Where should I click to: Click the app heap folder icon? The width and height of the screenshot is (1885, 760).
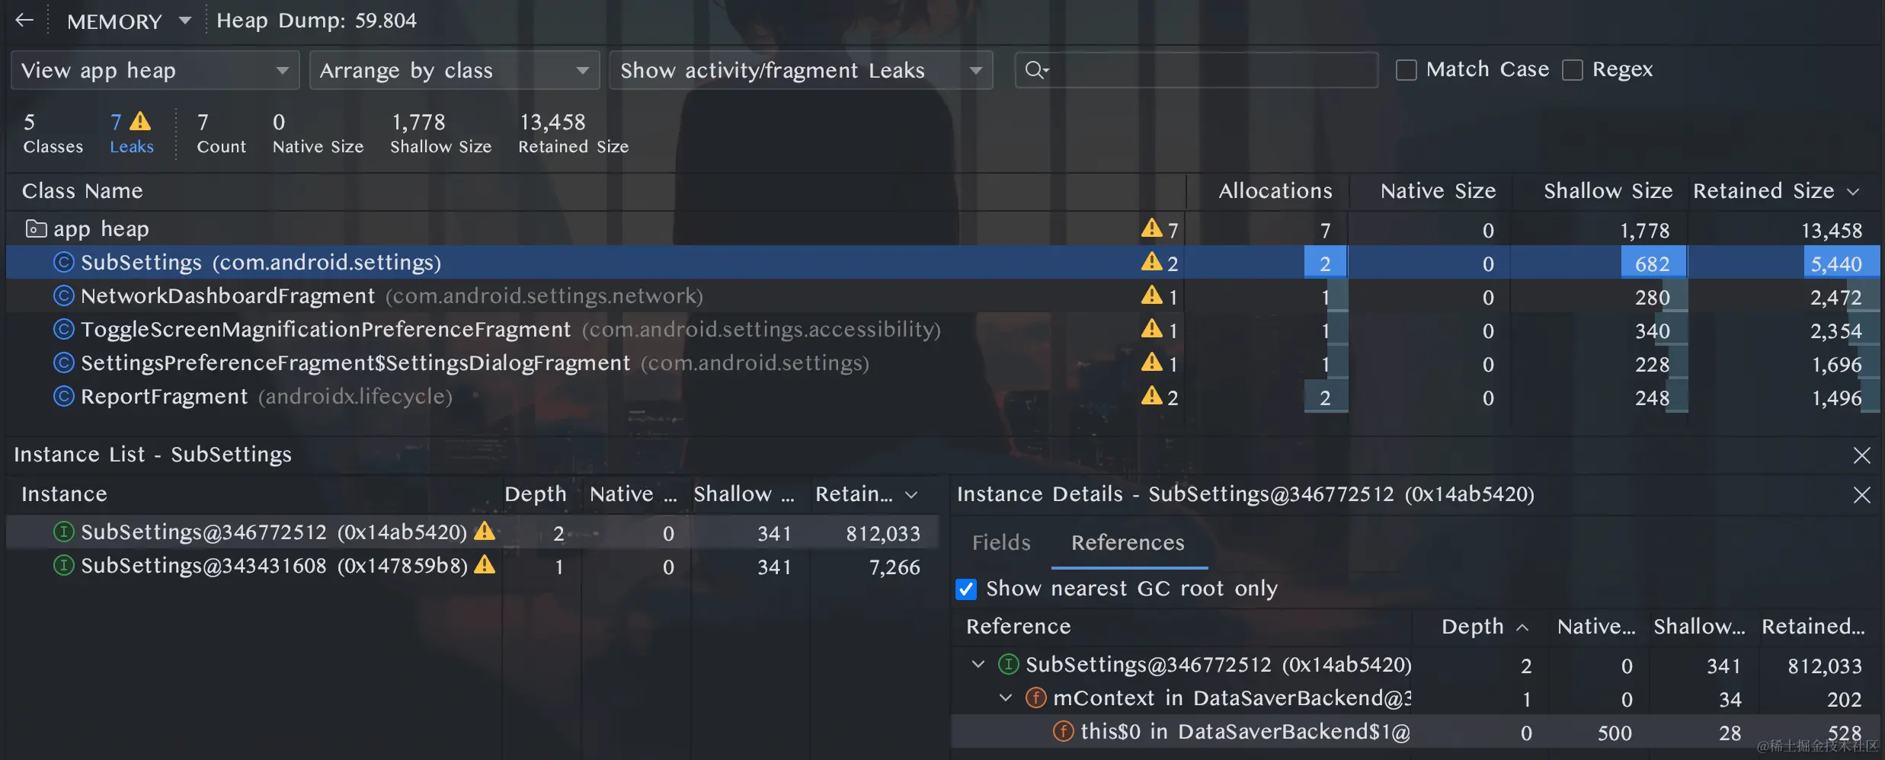pyautogui.click(x=35, y=228)
